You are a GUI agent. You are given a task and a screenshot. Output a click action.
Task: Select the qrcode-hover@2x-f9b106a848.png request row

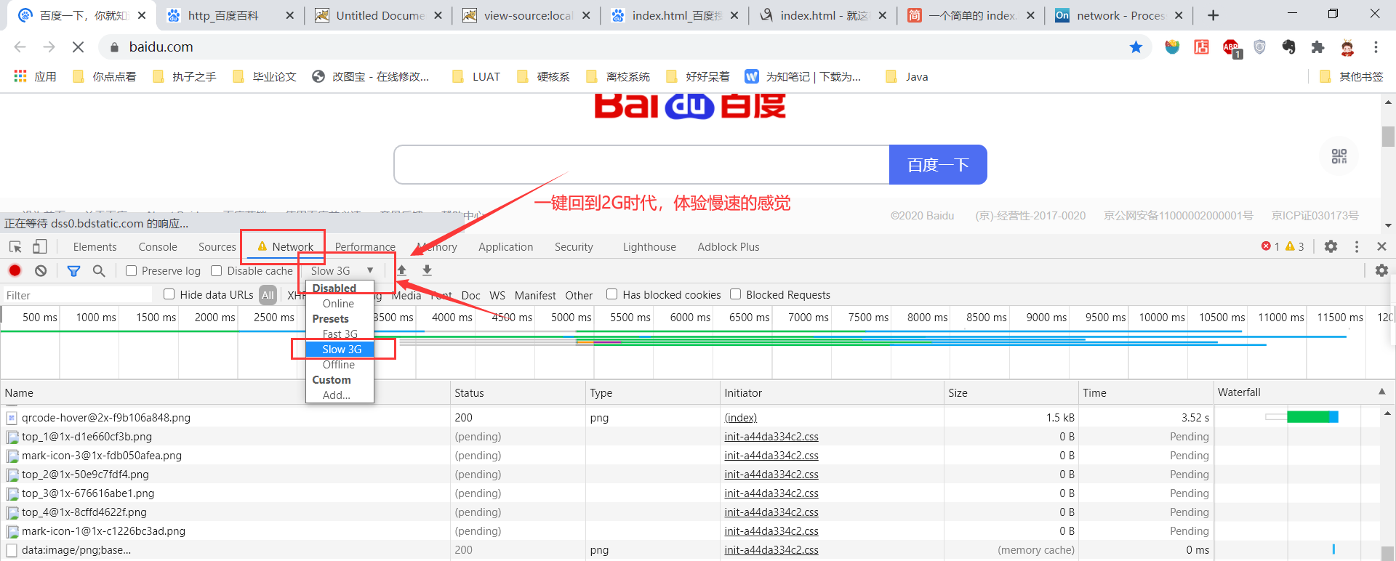coord(689,418)
